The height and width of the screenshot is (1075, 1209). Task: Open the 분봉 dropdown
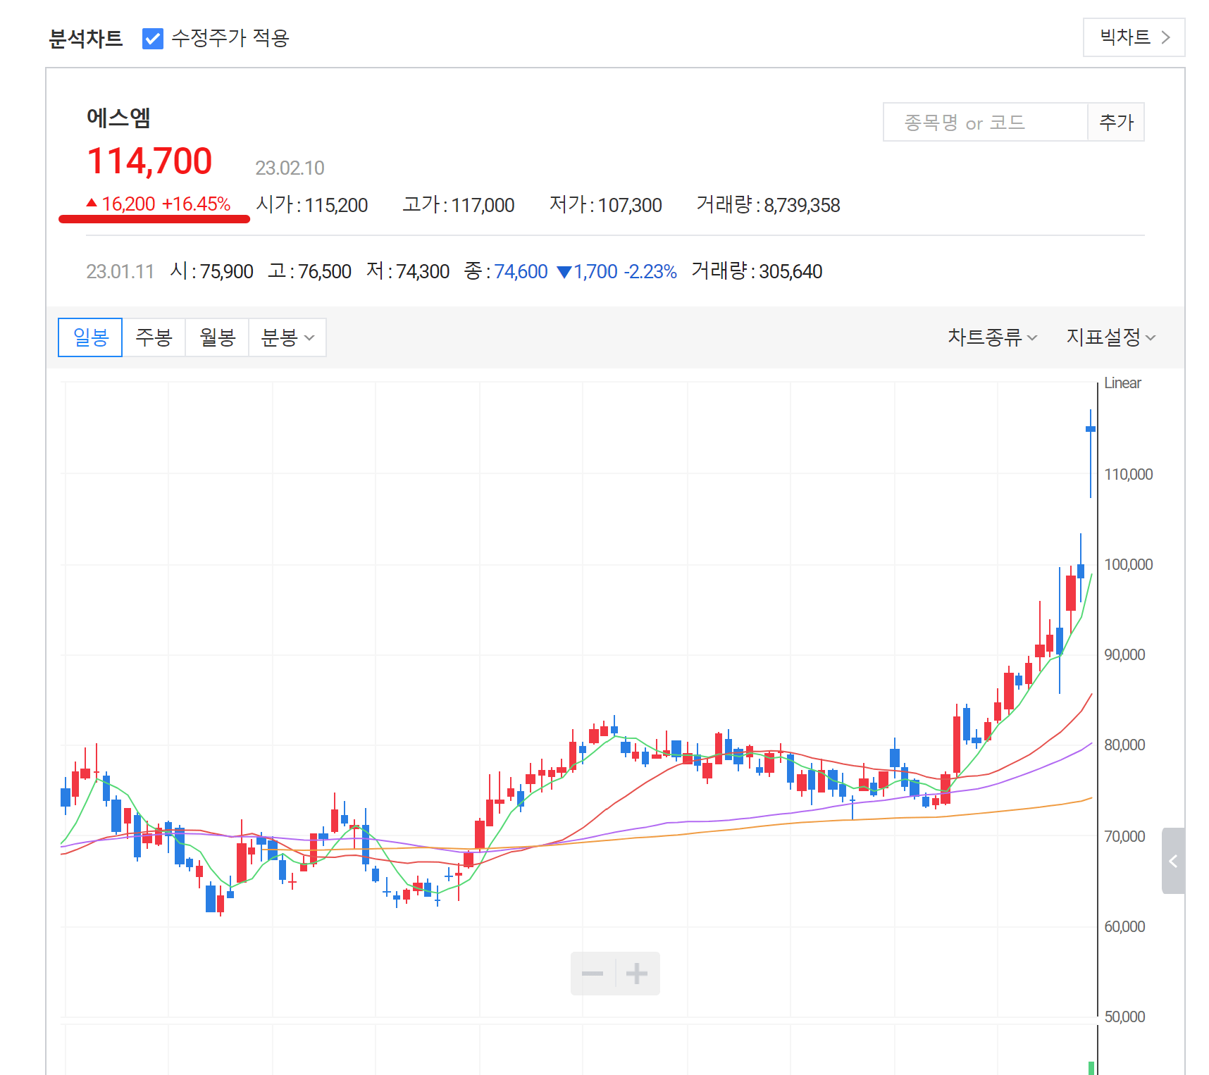(x=287, y=337)
